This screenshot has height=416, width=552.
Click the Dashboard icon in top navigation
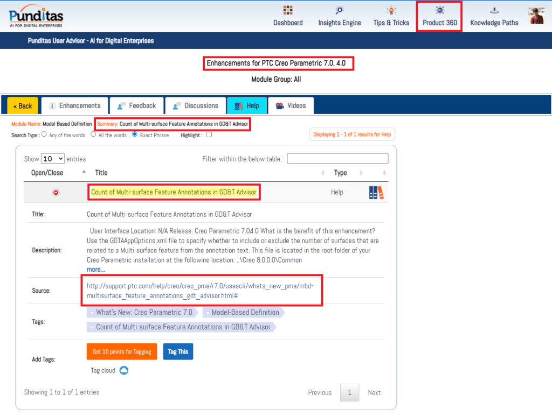287,11
